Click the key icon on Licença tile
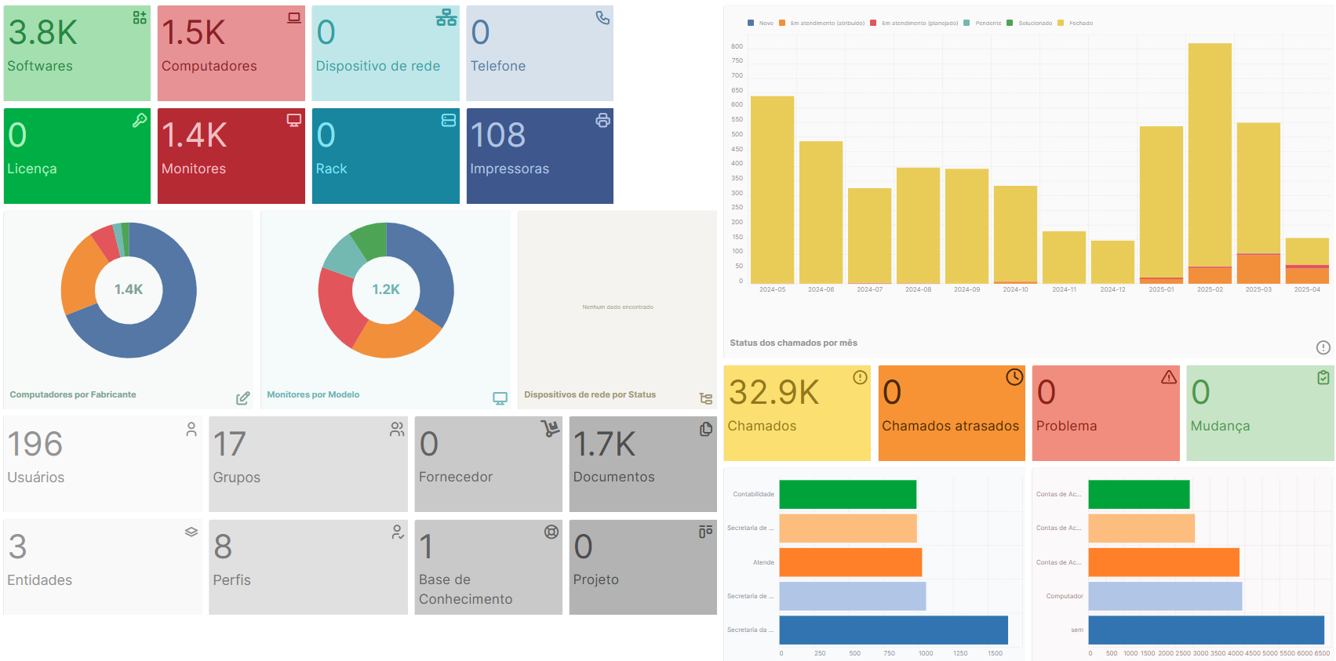This screenshot has height=661, width=1336. click(x=140, y=120)
